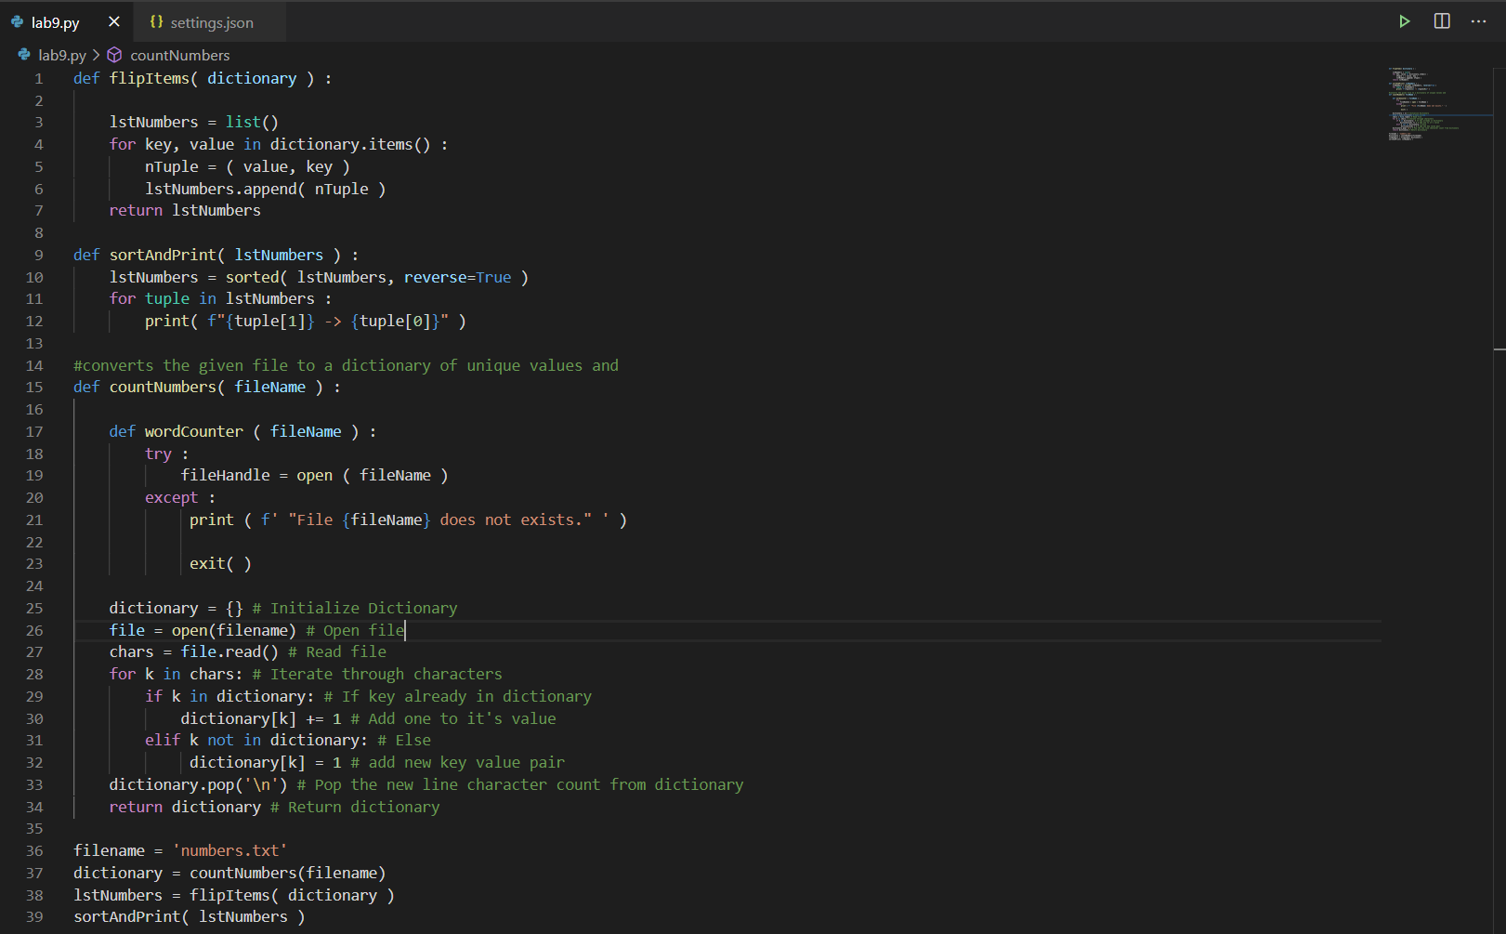The image size is (1506, 934).
Task: Click '# add new key value pair' comment
Action: pyautogui.click(x=458, y=762)
